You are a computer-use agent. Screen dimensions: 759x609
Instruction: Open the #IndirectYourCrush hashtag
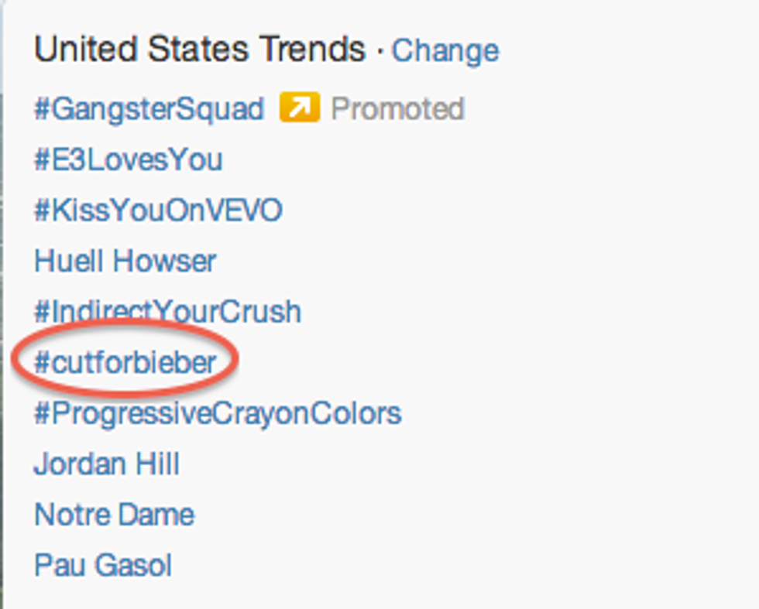tap(167, 312)
